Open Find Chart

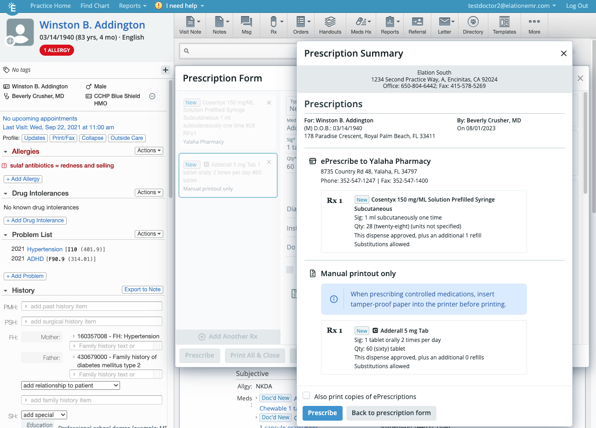(95, 6)
